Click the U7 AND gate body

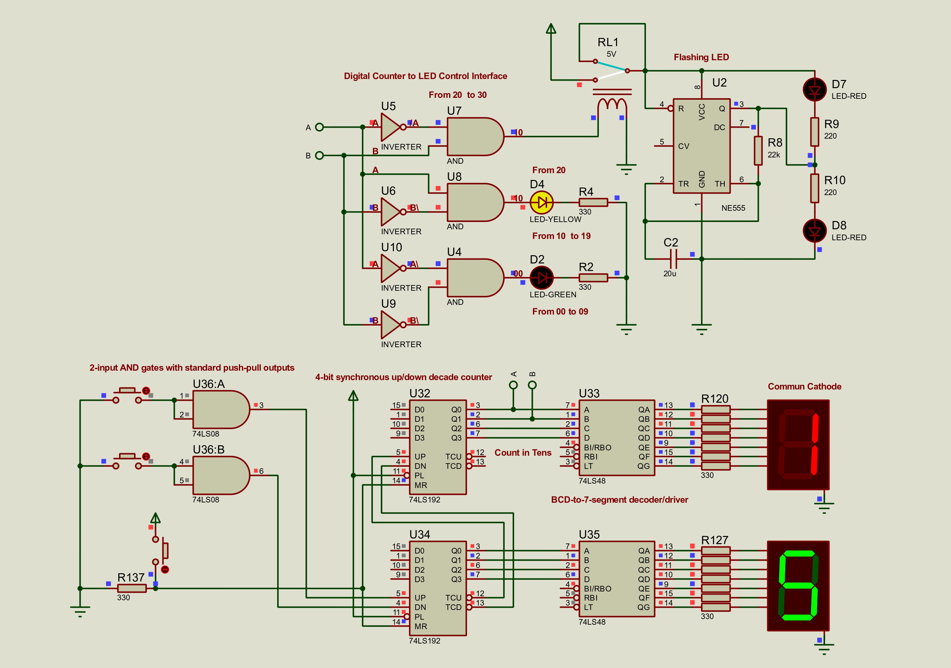pyautogui.click(x=475, y=137)
